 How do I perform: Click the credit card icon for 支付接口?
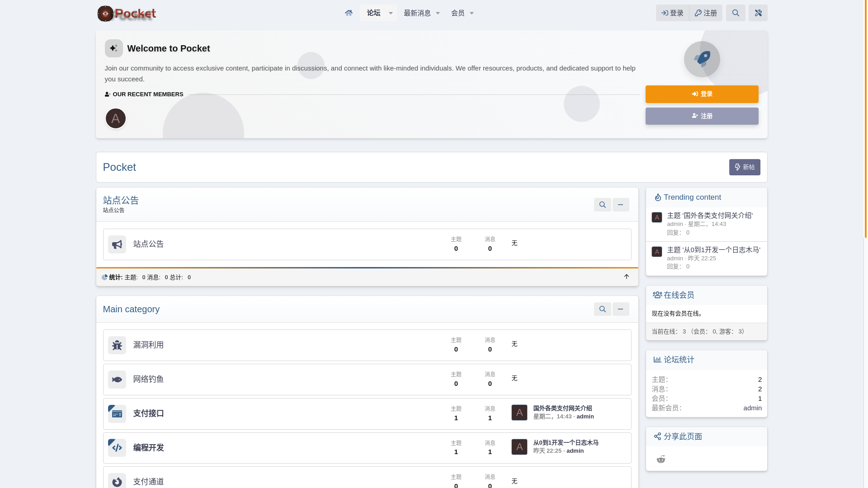pyautogui.click(x=117, y=414)
